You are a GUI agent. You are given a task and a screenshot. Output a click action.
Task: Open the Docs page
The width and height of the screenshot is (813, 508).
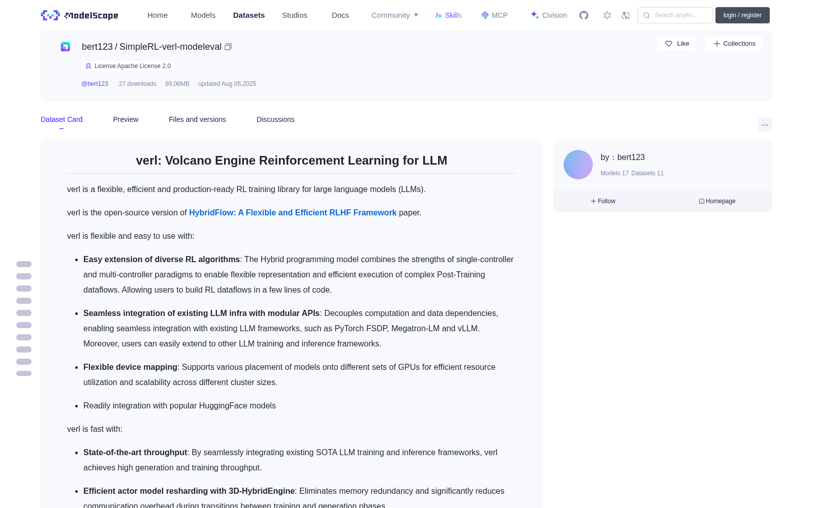pos(340,15)
